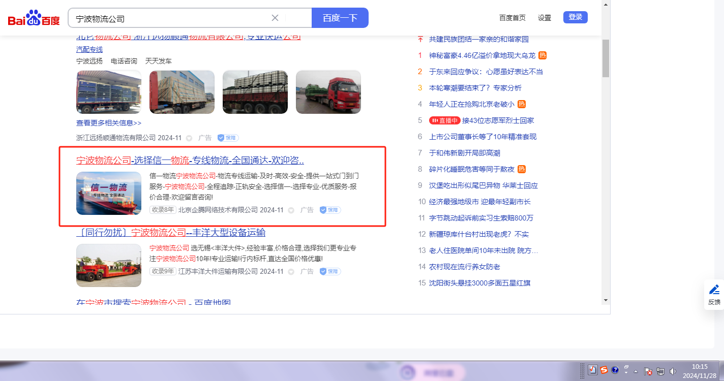Click 查看更多相关信息>> link
Viewport: 724px width, 381px height.
click(x=109, y=123)
